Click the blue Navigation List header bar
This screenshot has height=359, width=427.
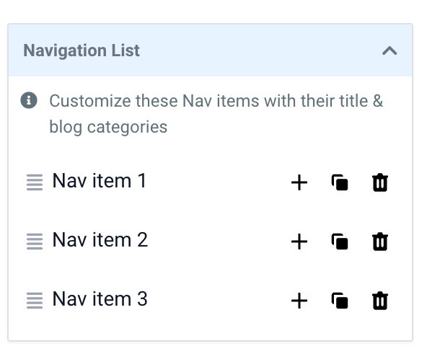[210, 50]
